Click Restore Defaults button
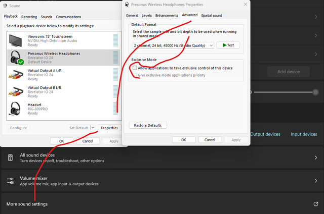 pos(148,125)
